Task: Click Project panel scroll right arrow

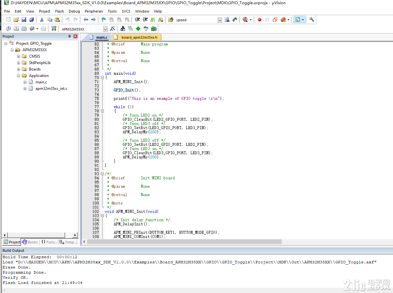Action: pos(75,235)
